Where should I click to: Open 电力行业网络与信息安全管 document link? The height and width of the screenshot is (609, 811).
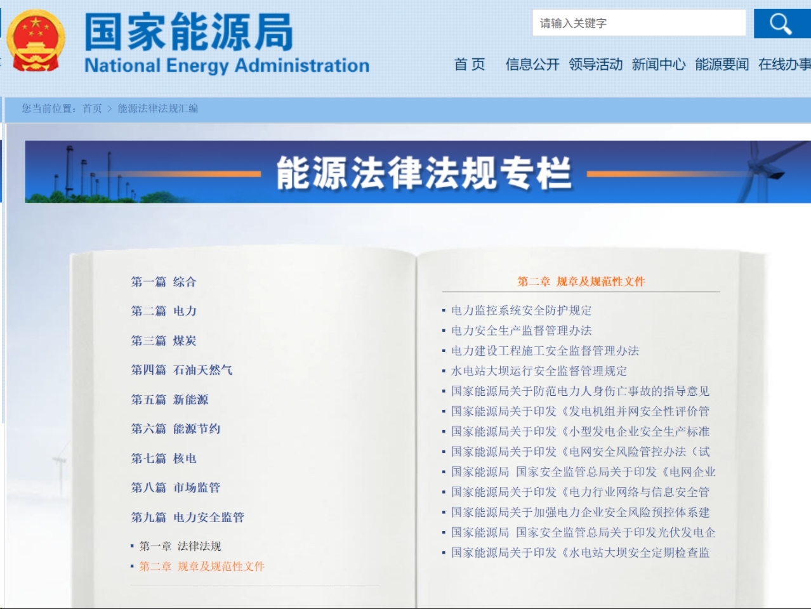pyautogui.click(x=580, y=492)
